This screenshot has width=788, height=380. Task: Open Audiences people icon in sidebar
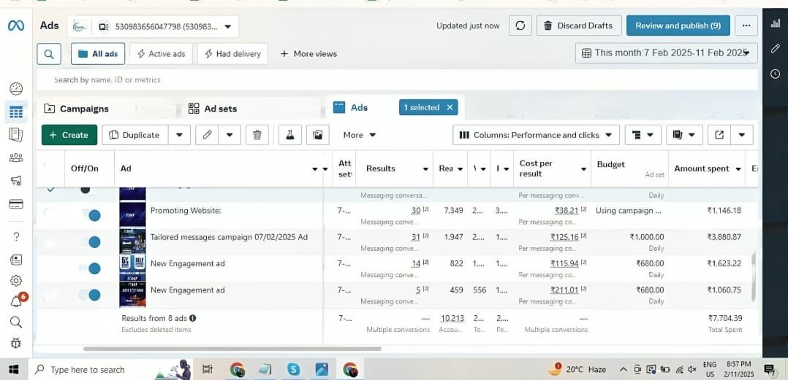pyautogui.click(x=16, y=158)
